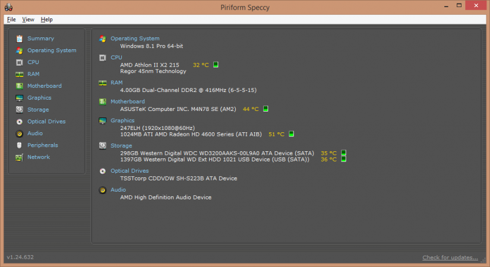
Task: Go to the Operating System section in sidebar
Action: tap(52, 50)
